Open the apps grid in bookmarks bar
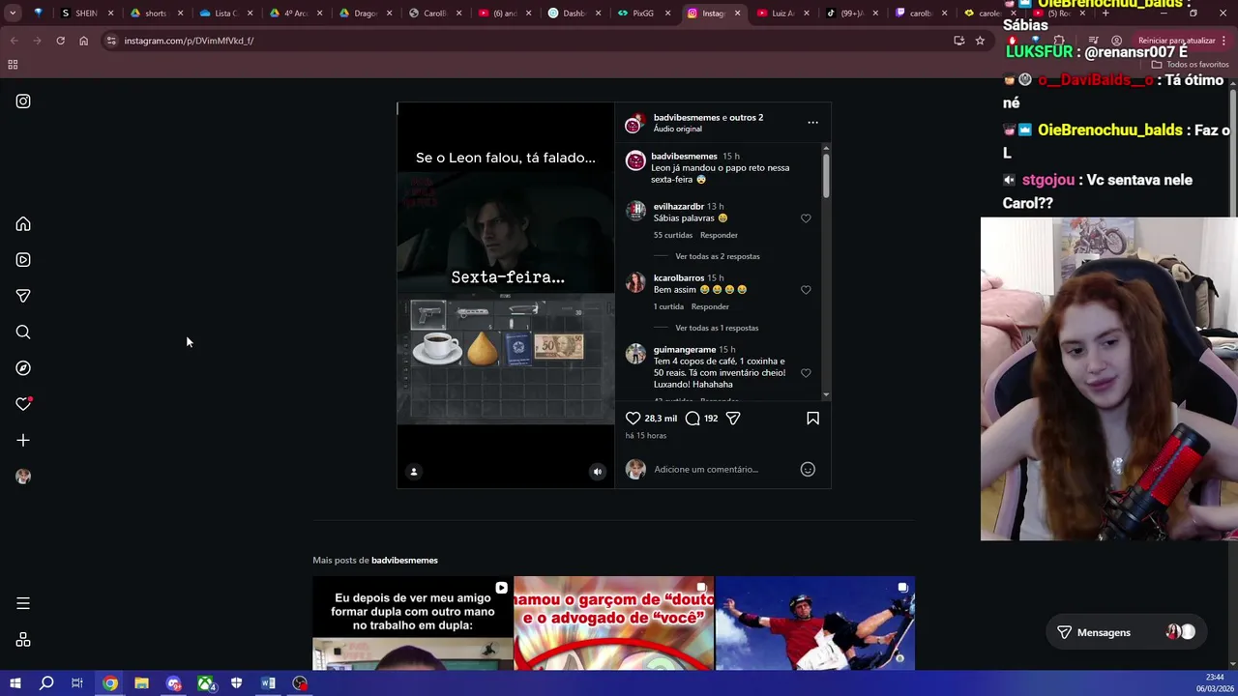This screenshot has width=1238, height=696. click(x=13, y=65)
